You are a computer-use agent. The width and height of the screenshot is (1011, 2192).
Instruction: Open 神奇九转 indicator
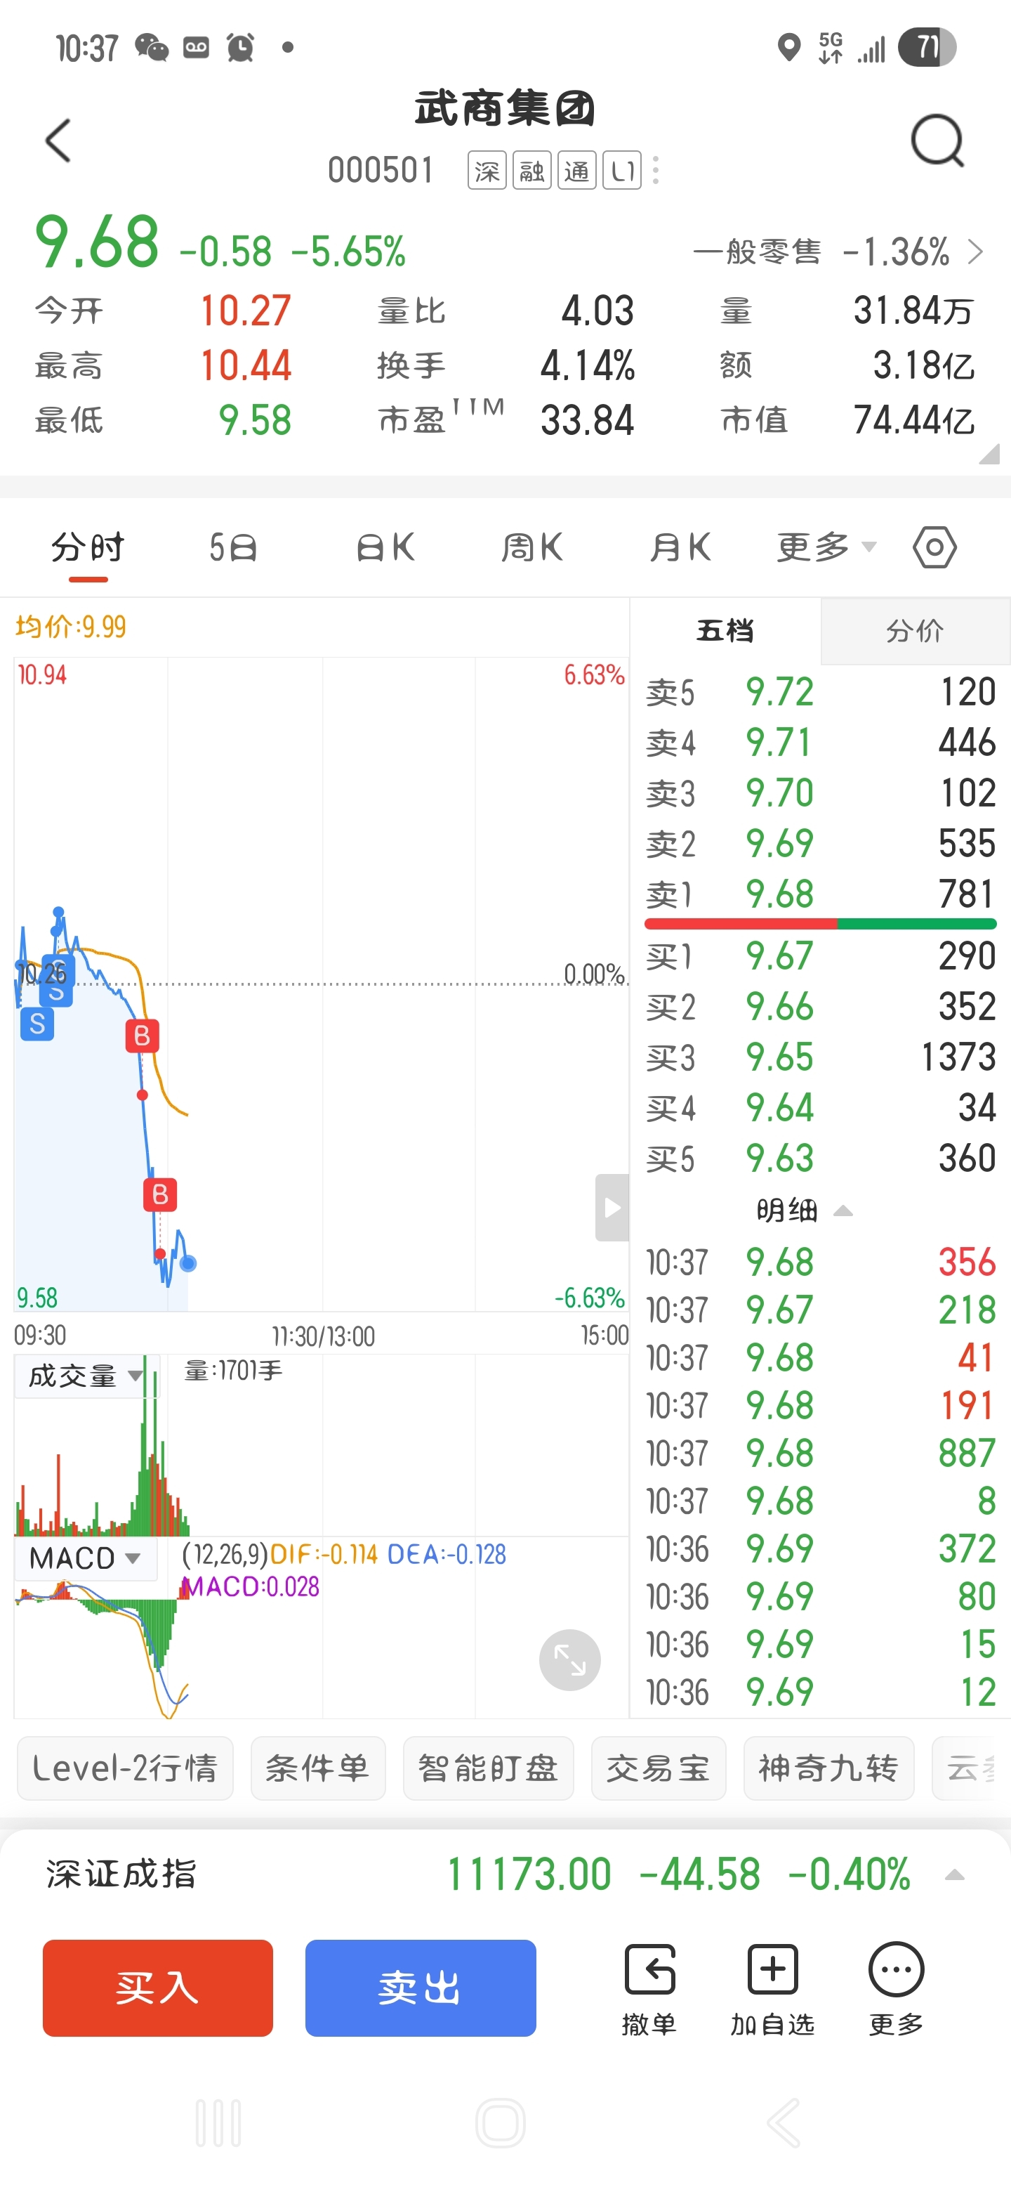pyautogui.click(x=828, y=1768)
